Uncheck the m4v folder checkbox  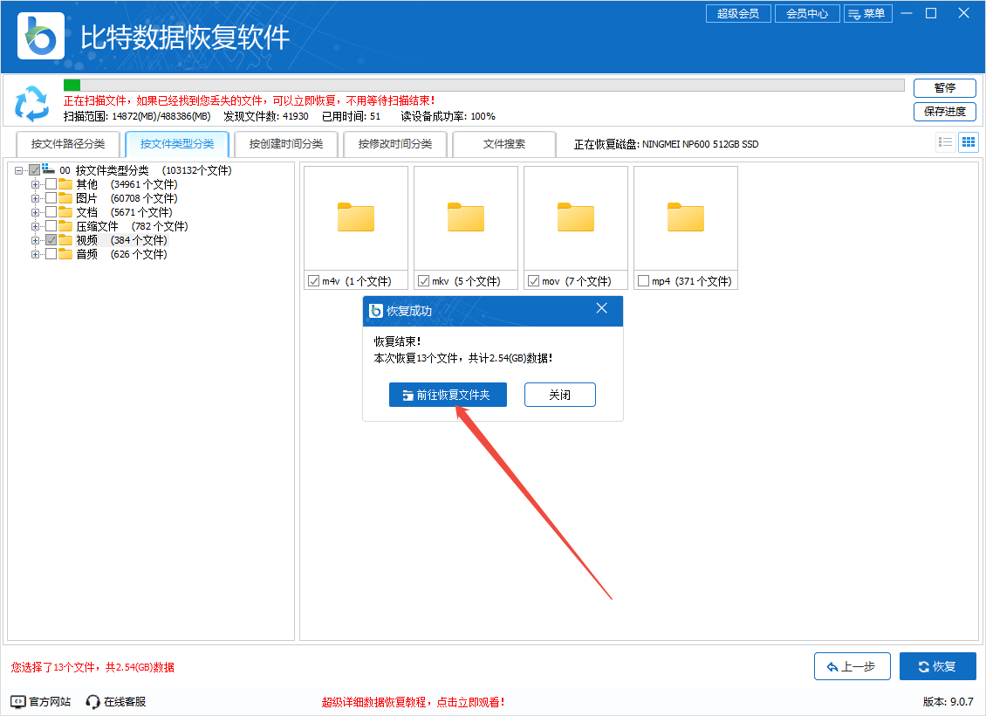pos(314,280)
